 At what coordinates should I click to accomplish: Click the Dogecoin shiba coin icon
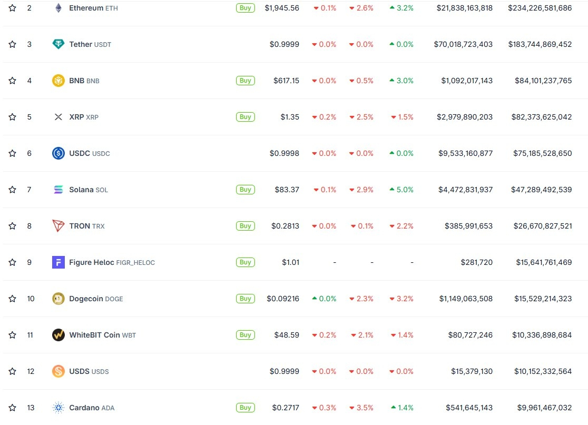[58, 299]
